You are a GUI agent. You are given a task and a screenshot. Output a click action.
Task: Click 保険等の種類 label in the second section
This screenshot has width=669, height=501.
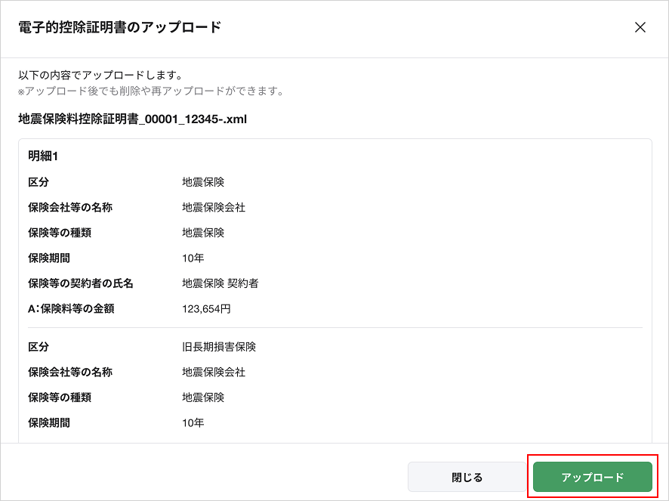click(x=60, y=397)
